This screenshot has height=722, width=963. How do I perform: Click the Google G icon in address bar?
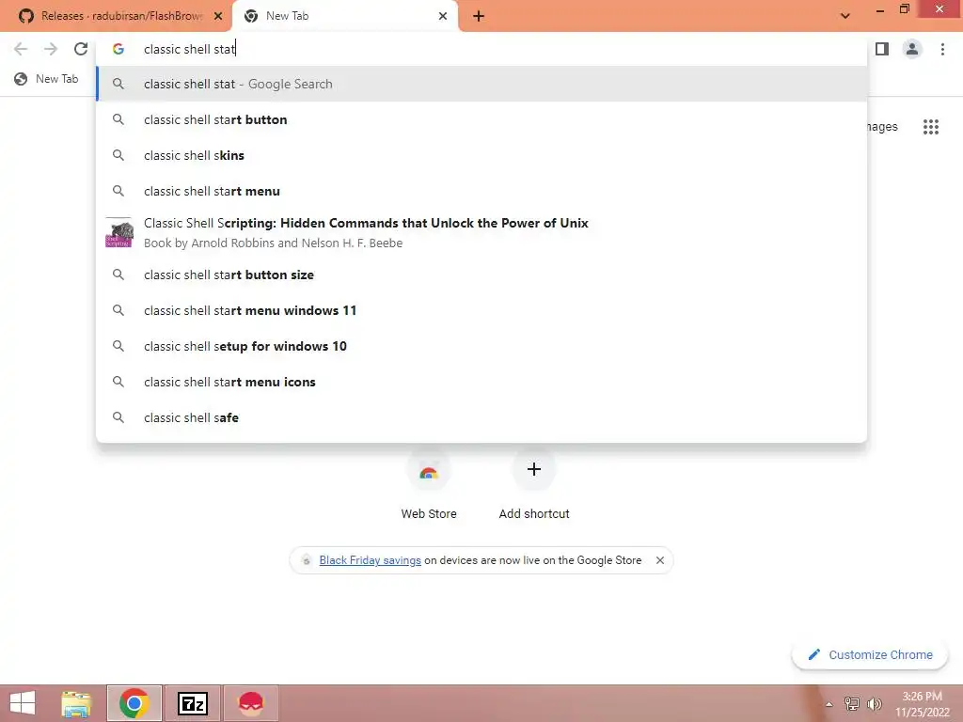(x=118, y=49)
